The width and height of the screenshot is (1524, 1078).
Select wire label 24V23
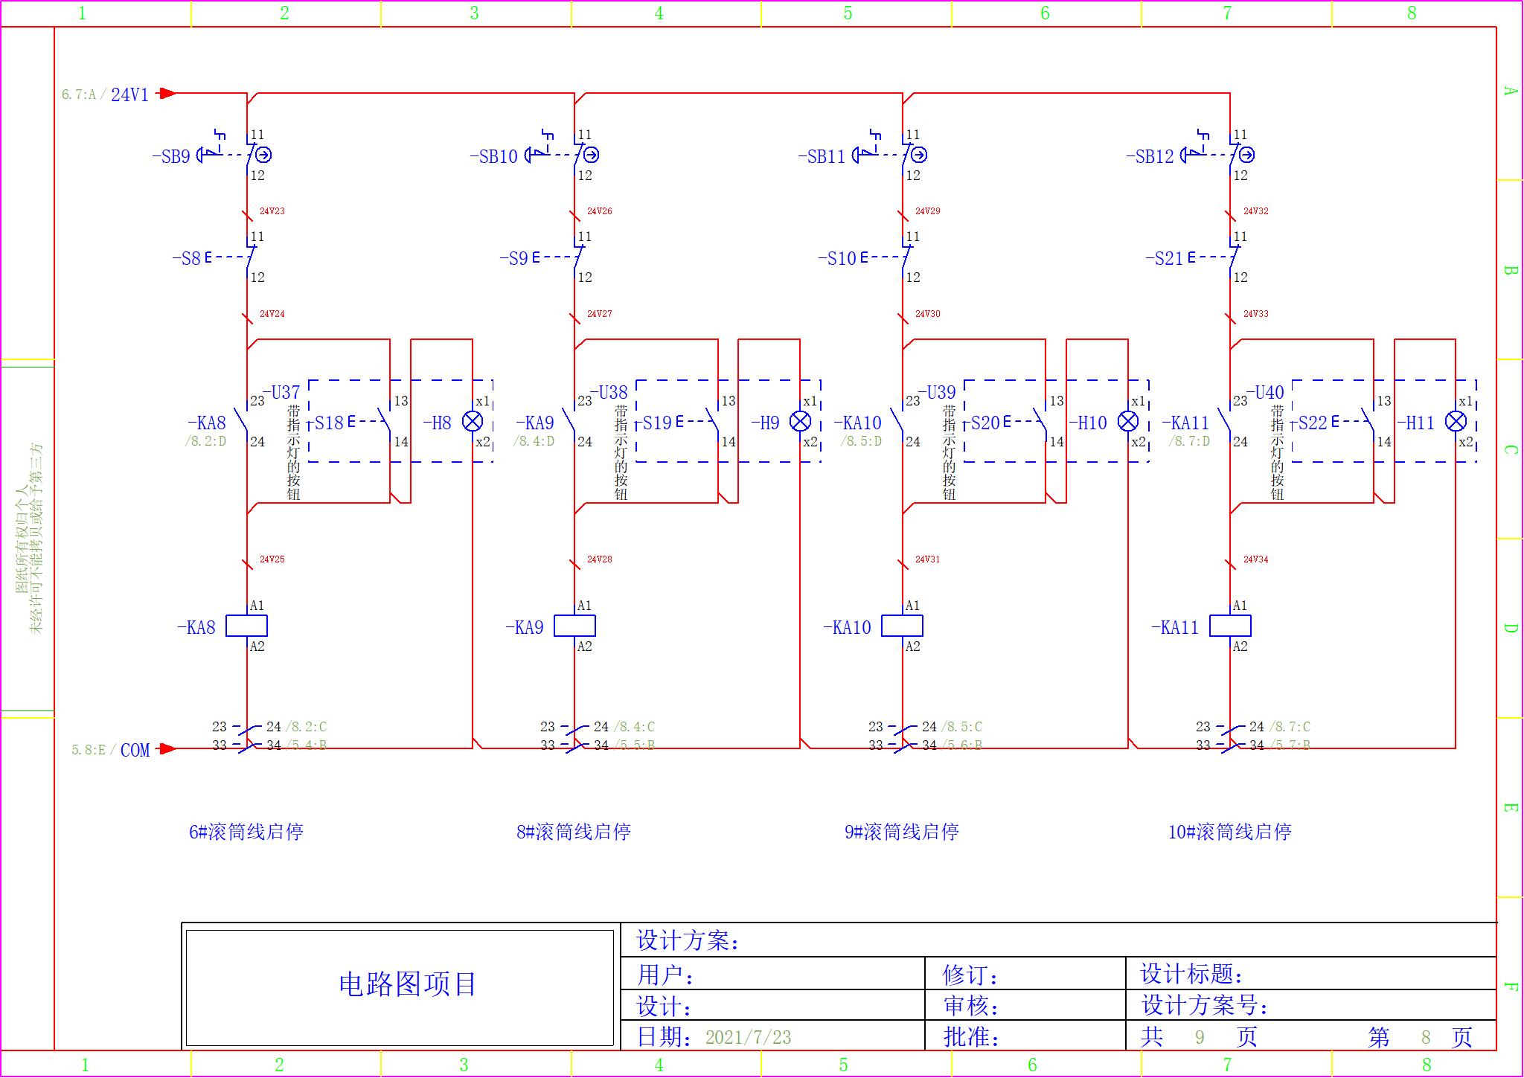point(272,211)
